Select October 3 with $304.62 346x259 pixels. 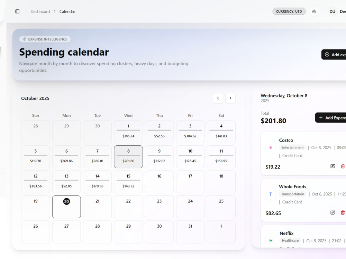pos(190,132)
